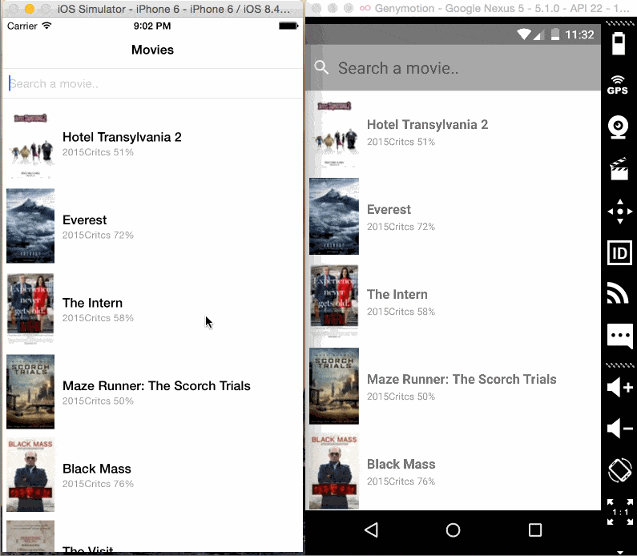Click the Genymotion logo in title bar
This screenshot has height=556, width=637.
click(x=365, y=8)
